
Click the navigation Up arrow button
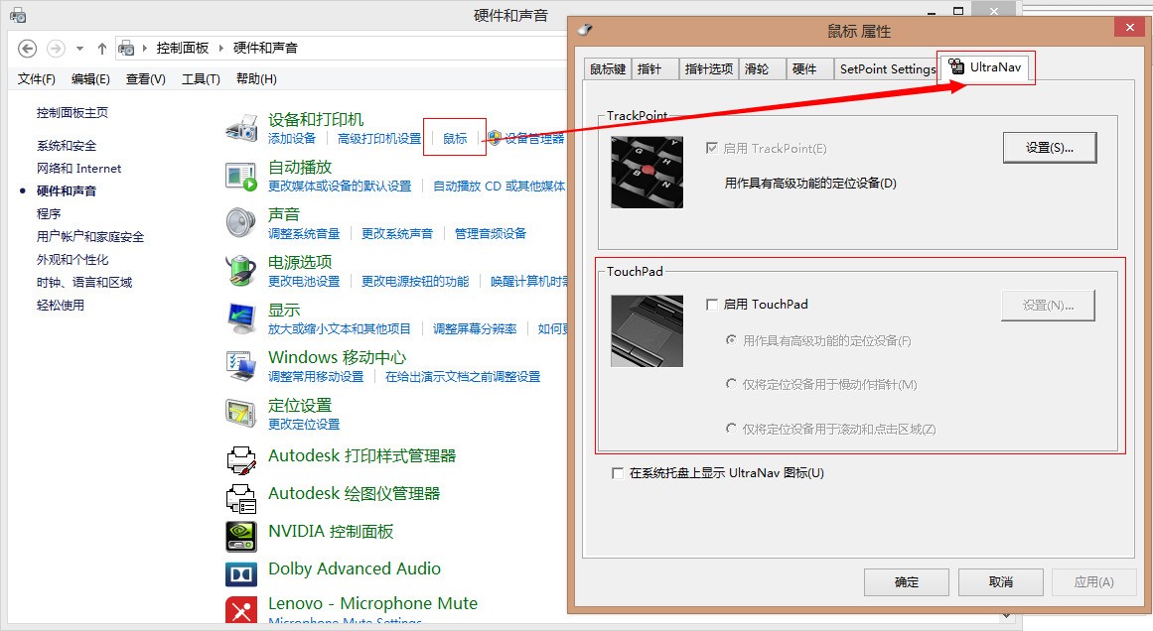[x=102, y=48]
